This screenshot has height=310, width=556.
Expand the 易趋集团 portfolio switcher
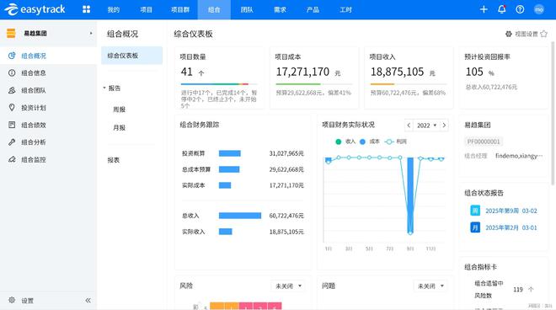91,34
